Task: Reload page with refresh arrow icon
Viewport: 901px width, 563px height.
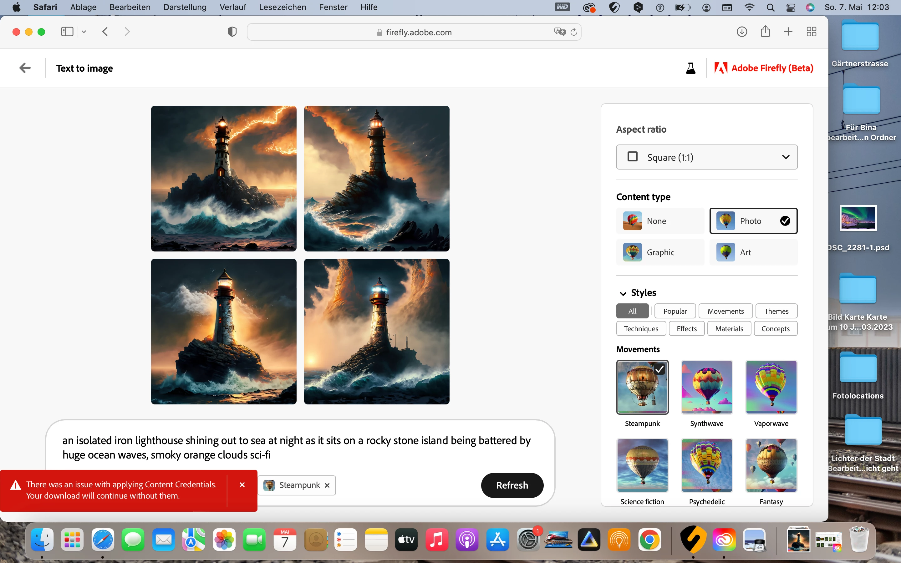Action: point(574,32)
